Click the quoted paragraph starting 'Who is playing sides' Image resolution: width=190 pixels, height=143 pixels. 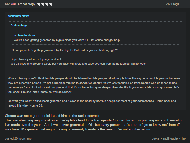point(94,85)
